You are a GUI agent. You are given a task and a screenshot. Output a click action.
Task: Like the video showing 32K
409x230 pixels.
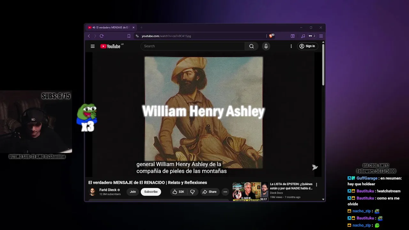(x=178, y=192)
